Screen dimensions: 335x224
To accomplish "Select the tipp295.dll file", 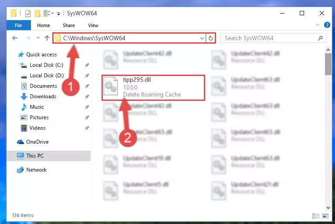I will pos(153,88).
